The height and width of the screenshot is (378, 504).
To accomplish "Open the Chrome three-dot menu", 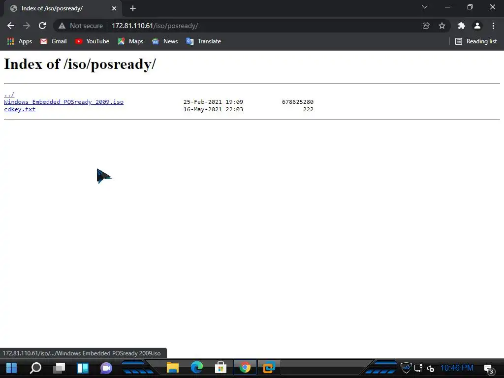I will (493, 26).
